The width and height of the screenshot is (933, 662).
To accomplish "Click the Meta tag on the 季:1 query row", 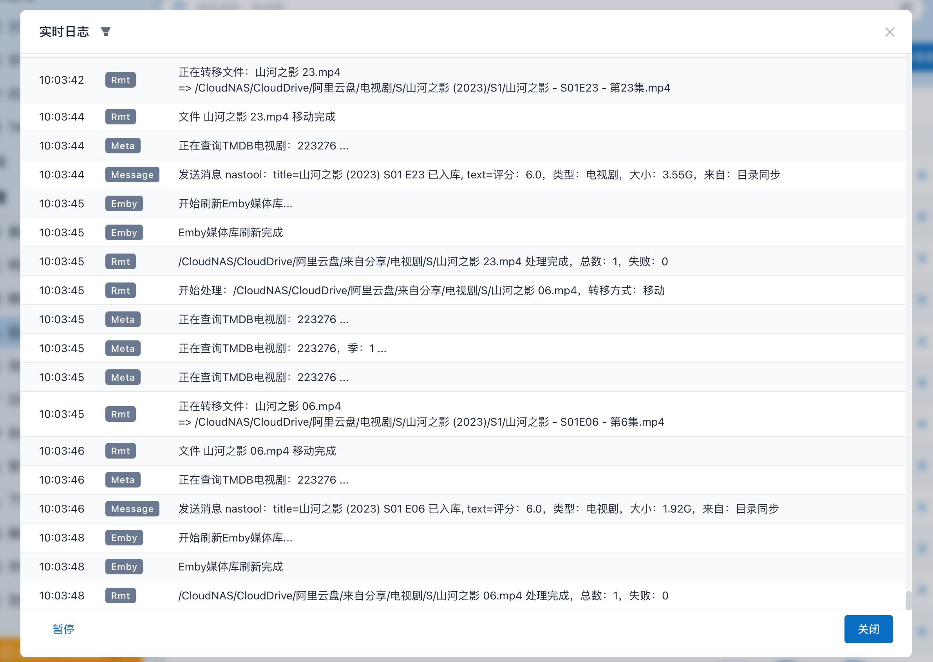I will [x=123, y=348].
